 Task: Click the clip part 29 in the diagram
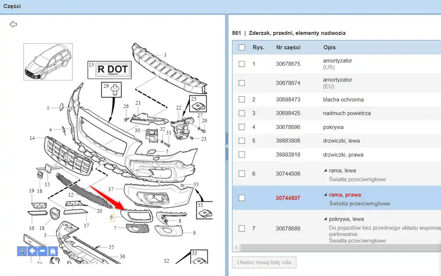(114, 90)
